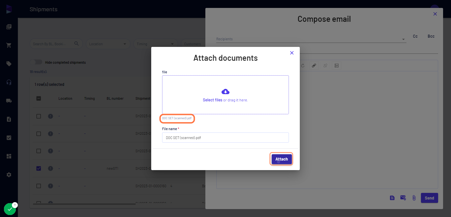Click the DOC SET (scanned).pdf uploaded file label
Screen dimensions: 451x217
[x=177, y=118]
